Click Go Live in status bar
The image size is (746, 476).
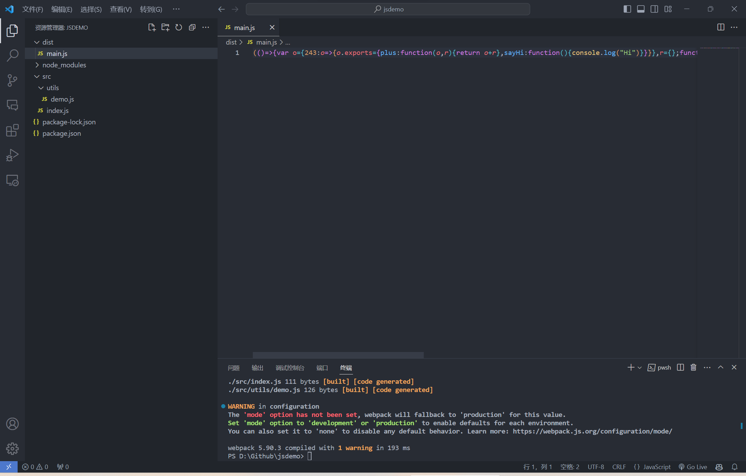pyautogui.click(x=693, y=467)
